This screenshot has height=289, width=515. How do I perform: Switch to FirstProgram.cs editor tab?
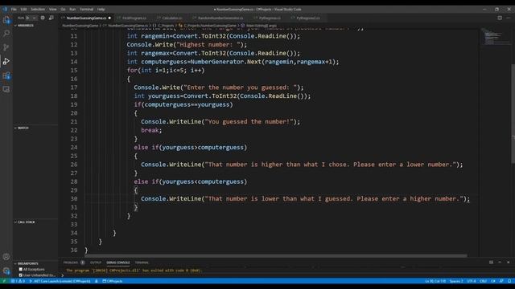tap(134, 18)
